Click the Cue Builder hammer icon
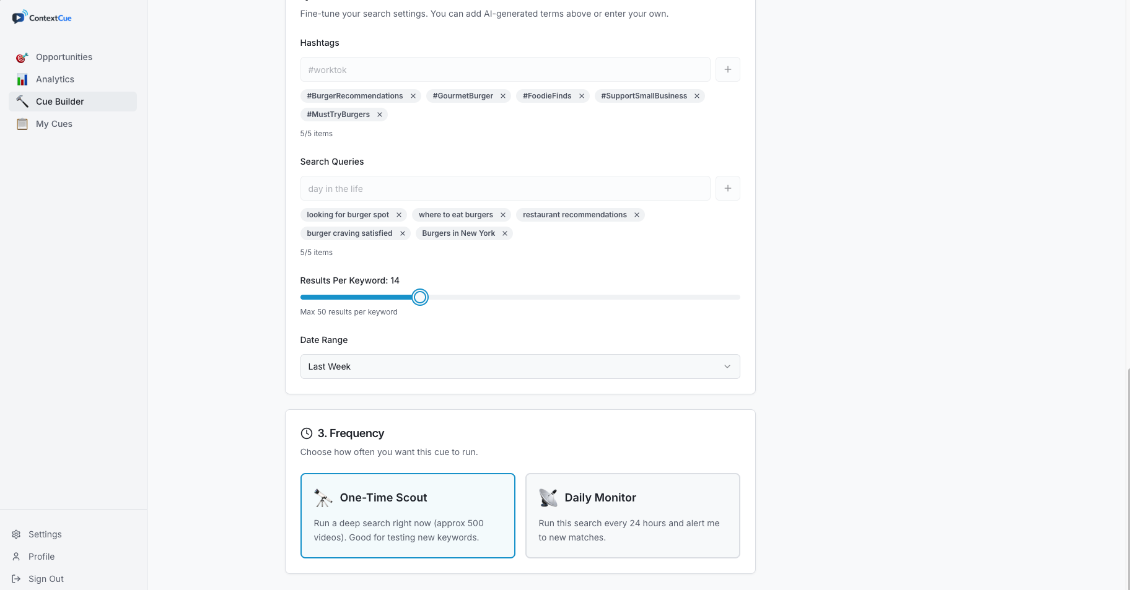The height and width of the screenshot is (590, 1130). (22, 102)
